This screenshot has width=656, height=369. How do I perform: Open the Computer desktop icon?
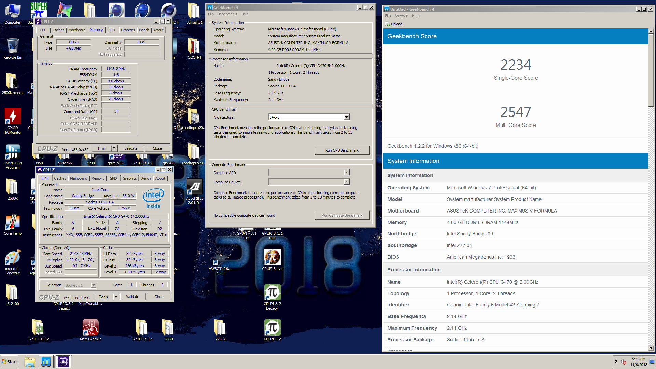click(13, 14)
